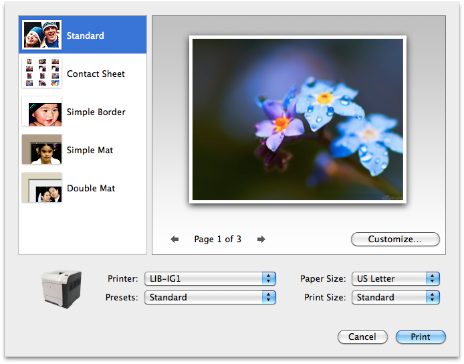464x364 pixels.
Task: Open the Paper Size dropdown showing US Letter
Action: [396, 279]
